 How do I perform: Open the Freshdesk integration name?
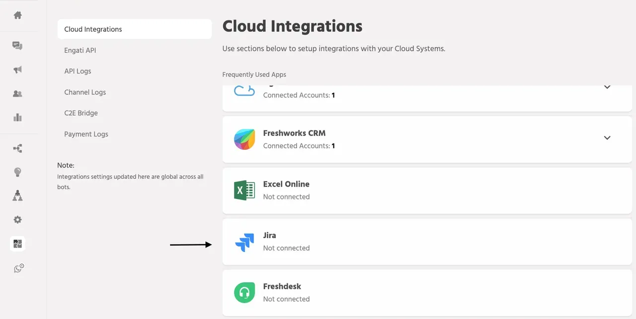(282, 286)
